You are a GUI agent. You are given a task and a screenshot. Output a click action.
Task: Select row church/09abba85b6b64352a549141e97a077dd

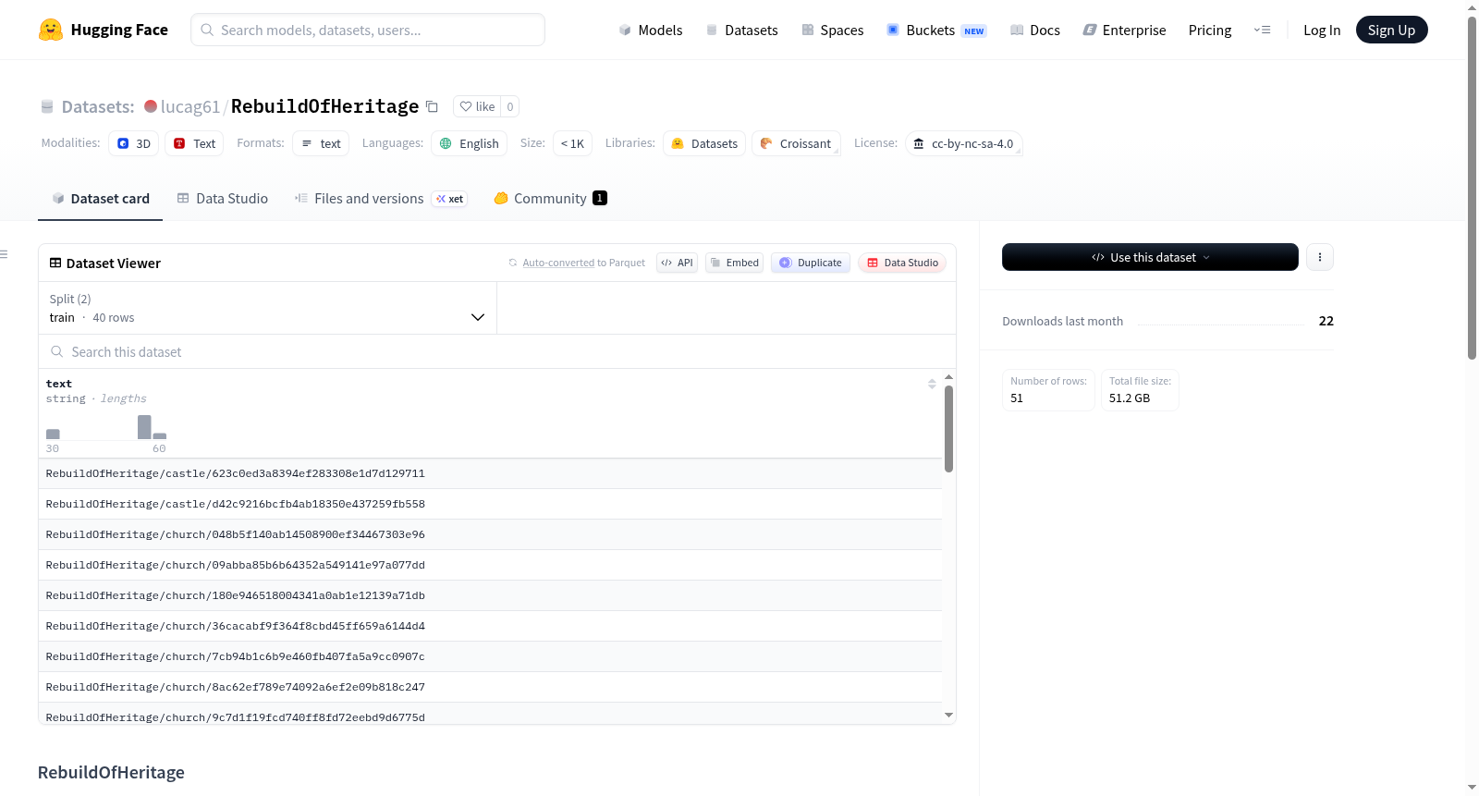[490, 565]
